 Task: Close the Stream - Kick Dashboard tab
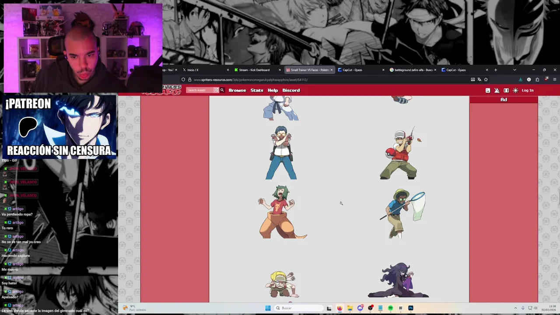[280, 70]
